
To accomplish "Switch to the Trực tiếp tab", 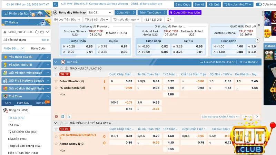I will pos(41,103).
